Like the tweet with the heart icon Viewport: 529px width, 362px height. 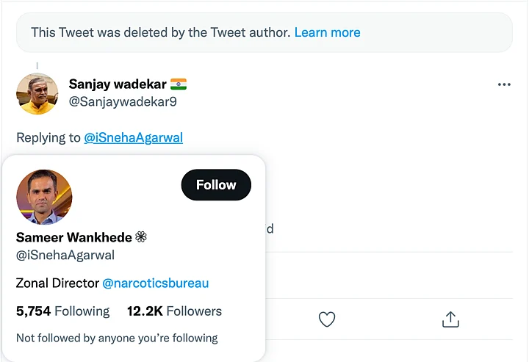point(327,319)
